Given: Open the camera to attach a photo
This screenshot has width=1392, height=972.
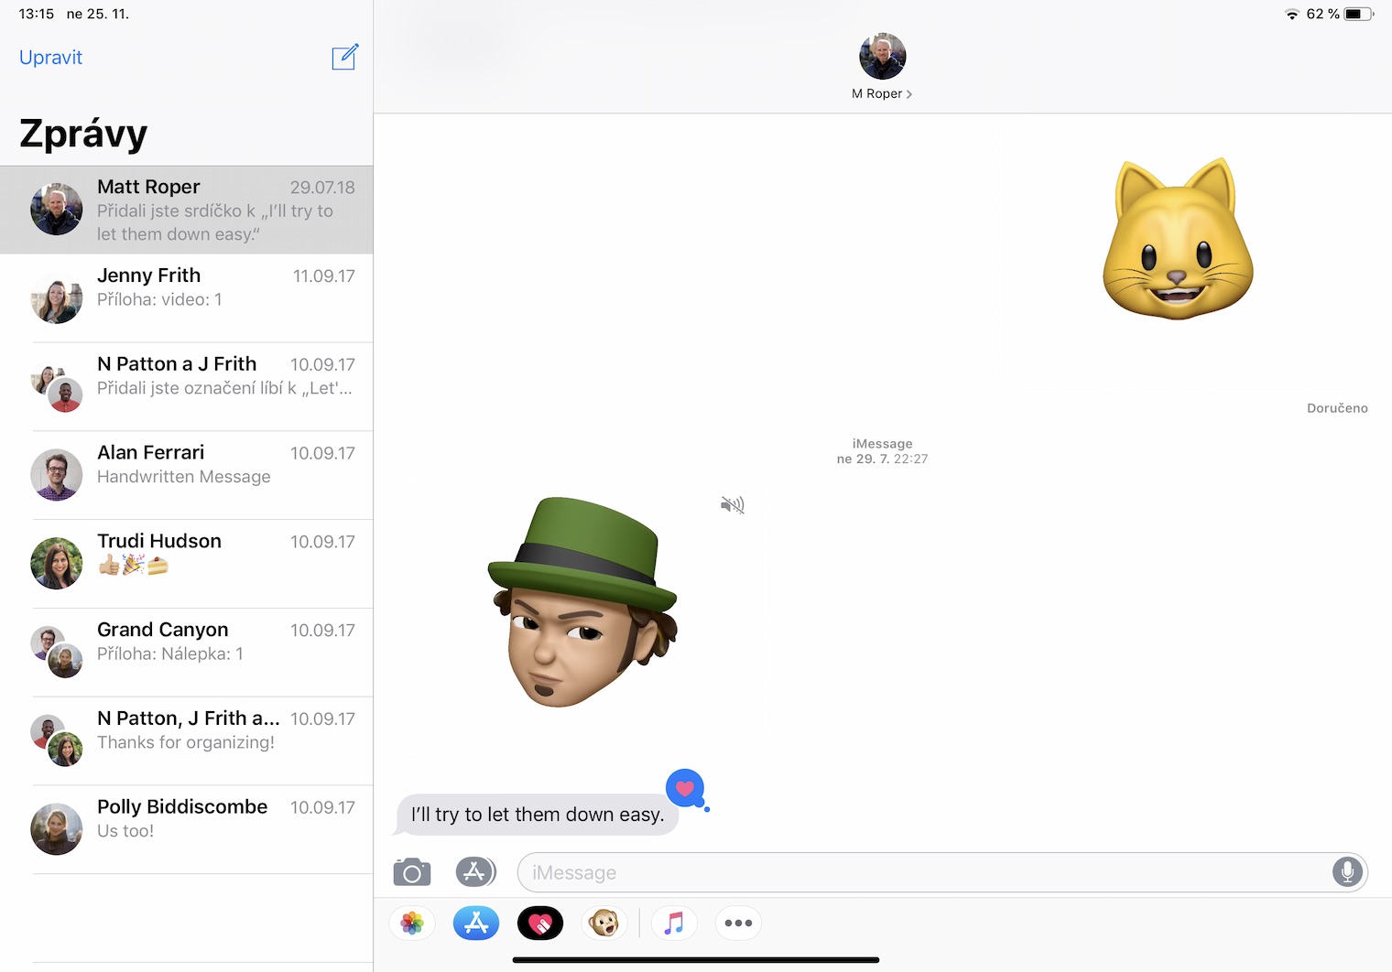Looking at the screenshot, I should 411,872.
